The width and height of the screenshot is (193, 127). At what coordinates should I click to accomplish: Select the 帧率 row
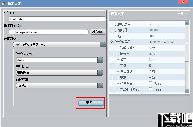(147, 60)
